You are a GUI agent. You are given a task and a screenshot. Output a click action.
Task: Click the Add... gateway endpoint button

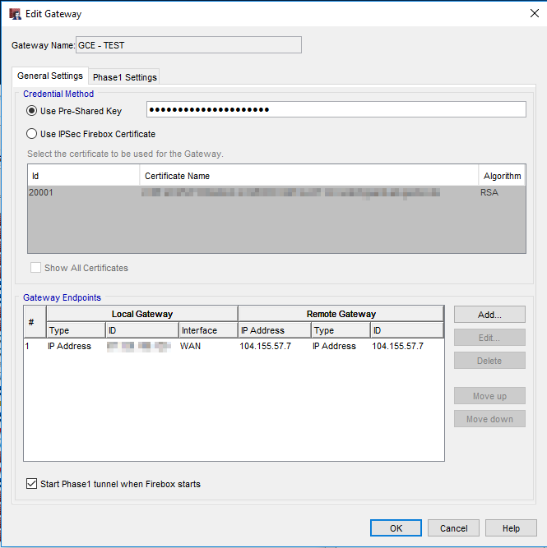pyautogui.click(x=489, y=315)
